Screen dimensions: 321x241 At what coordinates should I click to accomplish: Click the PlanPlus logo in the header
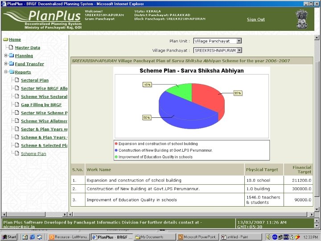[43, 19]
